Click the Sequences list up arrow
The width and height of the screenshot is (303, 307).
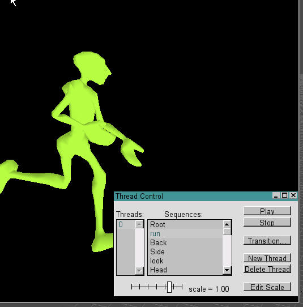point(227,224)
